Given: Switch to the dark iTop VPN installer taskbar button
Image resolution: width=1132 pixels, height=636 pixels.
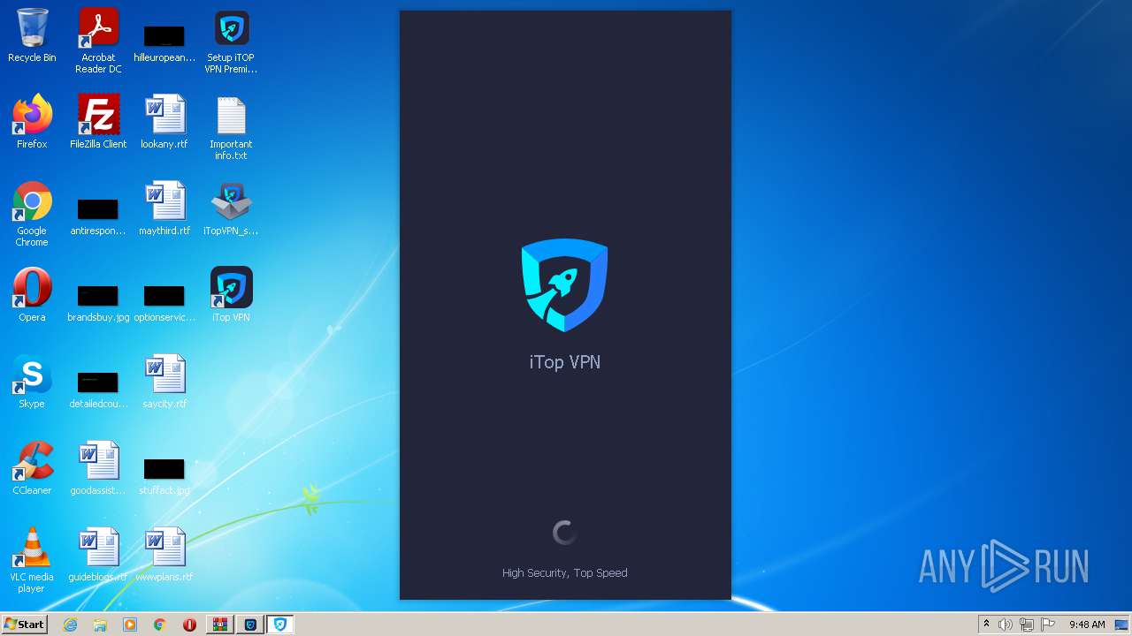Looking at the screenshot, I should point(250,625).
